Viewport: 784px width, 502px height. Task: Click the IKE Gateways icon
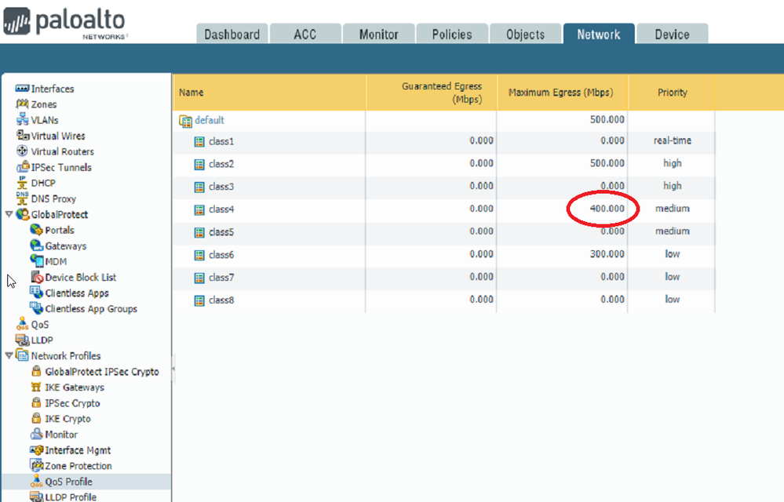[x=36, y=387]
